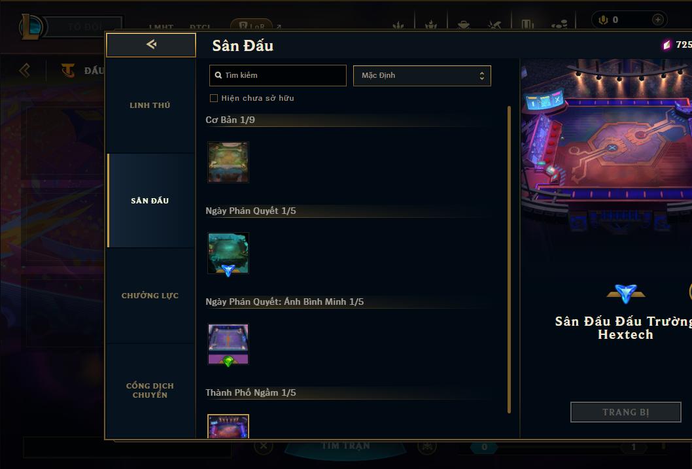Screen dimensions: 692x469
Task: Open the Linh Thú tab
Action: (x=150, y=105)
